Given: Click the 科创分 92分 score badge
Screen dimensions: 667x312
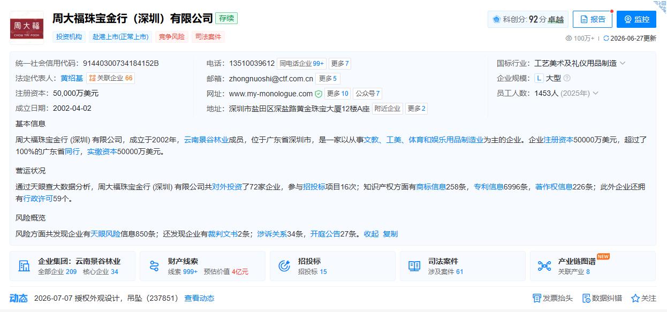Looking at the screenshot, I should 528,19.
